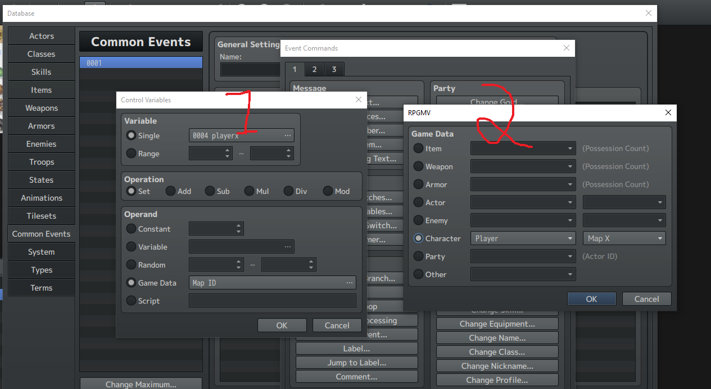711x389 pixels.
Task: Open the Map X property dropdown
Action: [x=624, y=238]
